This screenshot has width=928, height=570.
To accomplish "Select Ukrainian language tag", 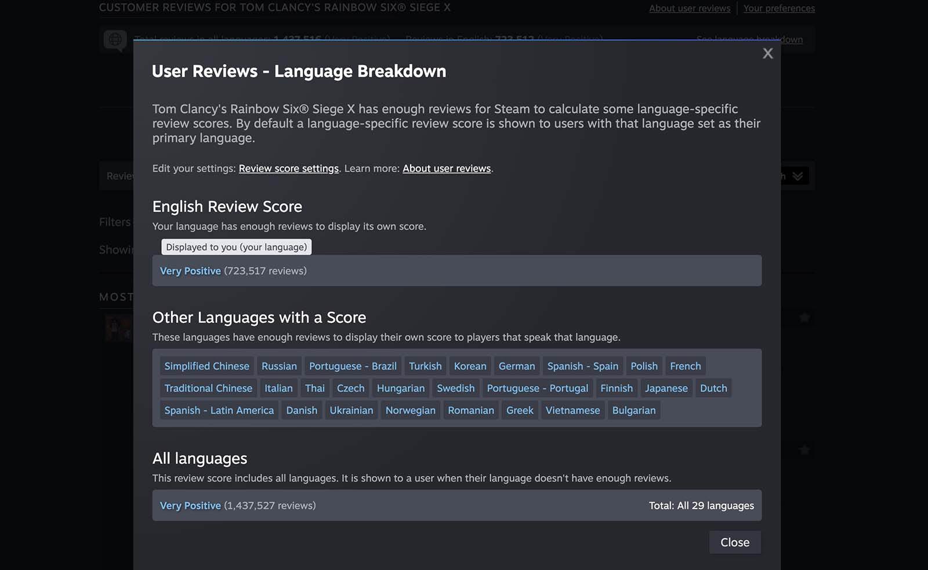I will coord(351,410).
